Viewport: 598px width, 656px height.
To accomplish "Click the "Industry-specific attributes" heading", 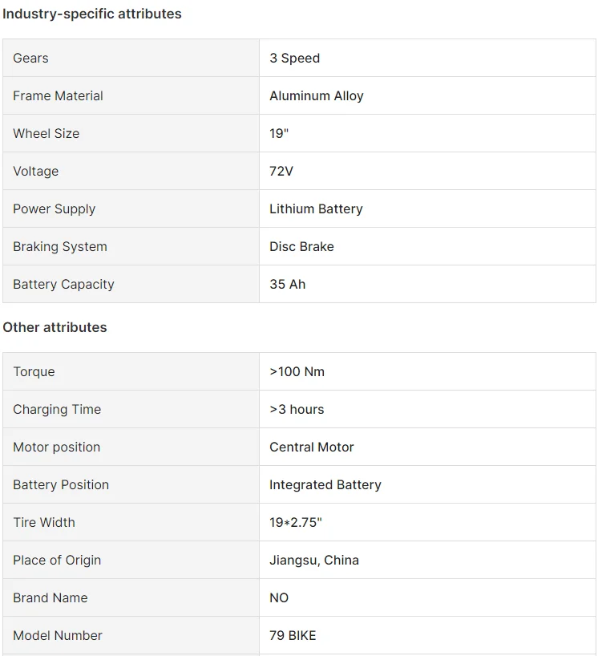I will coord(92,14).
